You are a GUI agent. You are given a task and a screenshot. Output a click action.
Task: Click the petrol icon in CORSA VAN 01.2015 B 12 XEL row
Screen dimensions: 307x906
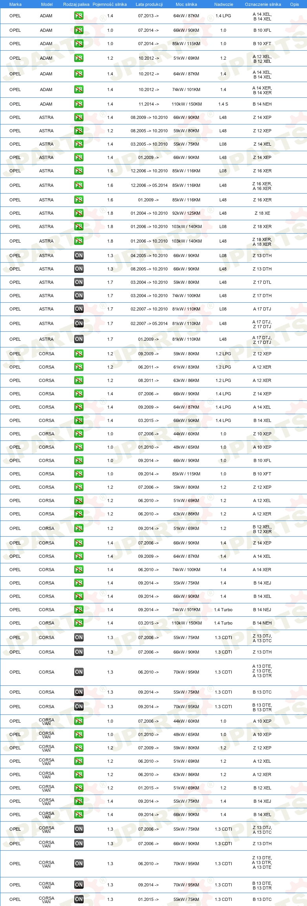(79, 788)
